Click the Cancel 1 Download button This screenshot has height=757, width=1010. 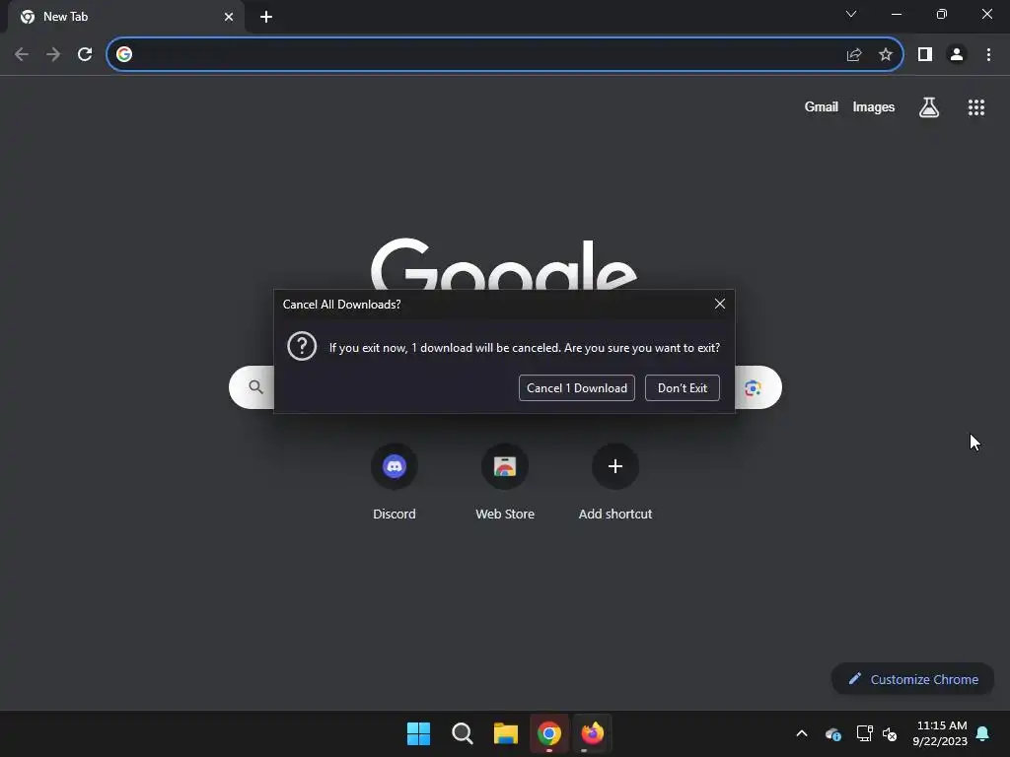pos(576,388)
